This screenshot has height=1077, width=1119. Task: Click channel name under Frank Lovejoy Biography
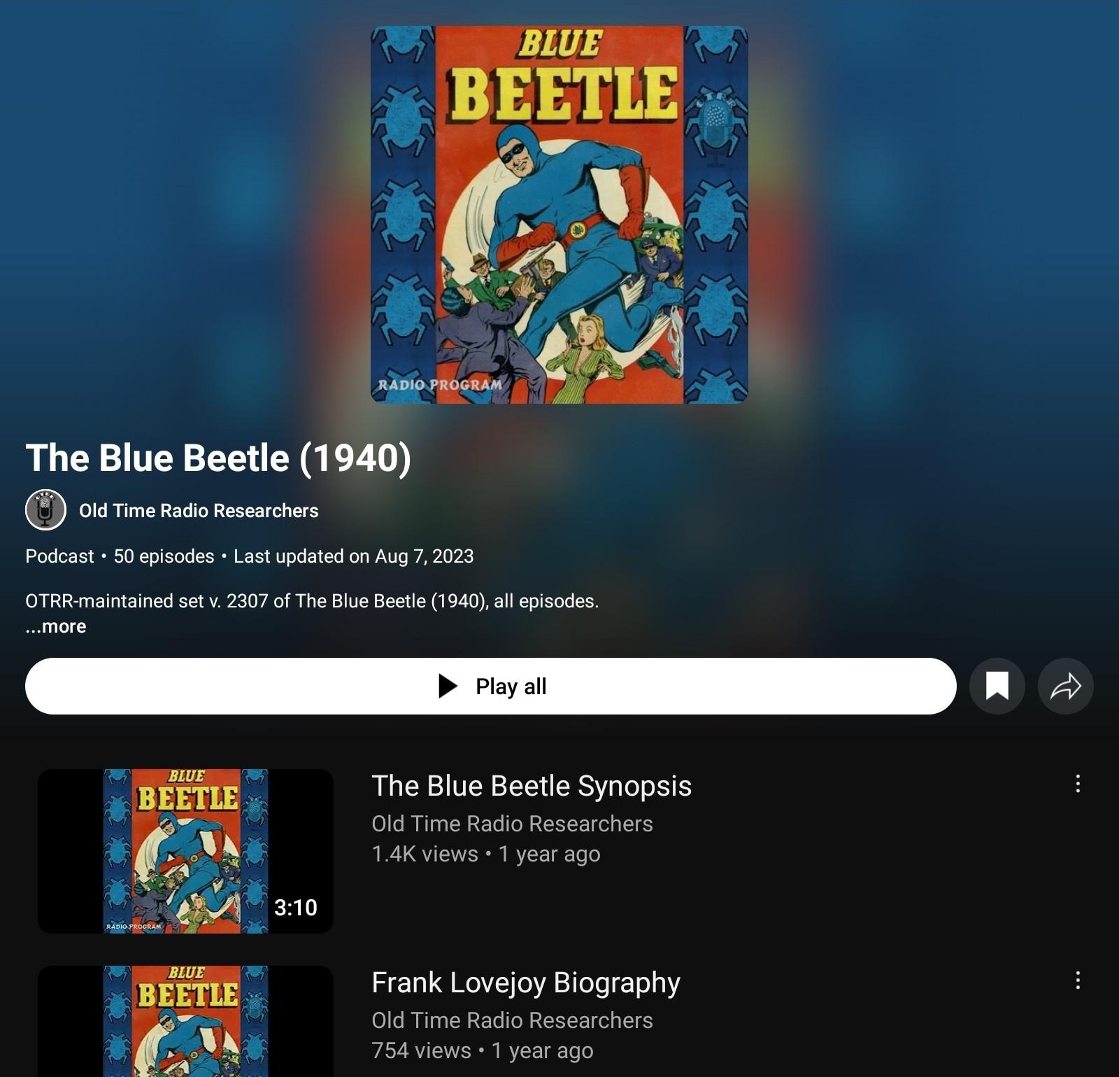click(512, 1020)
